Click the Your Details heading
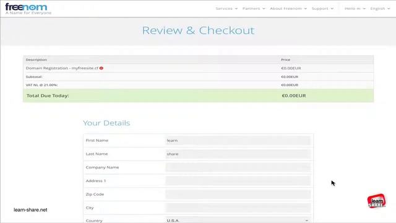Viewport: 396px width, 223px height. (x=106, y=123)
